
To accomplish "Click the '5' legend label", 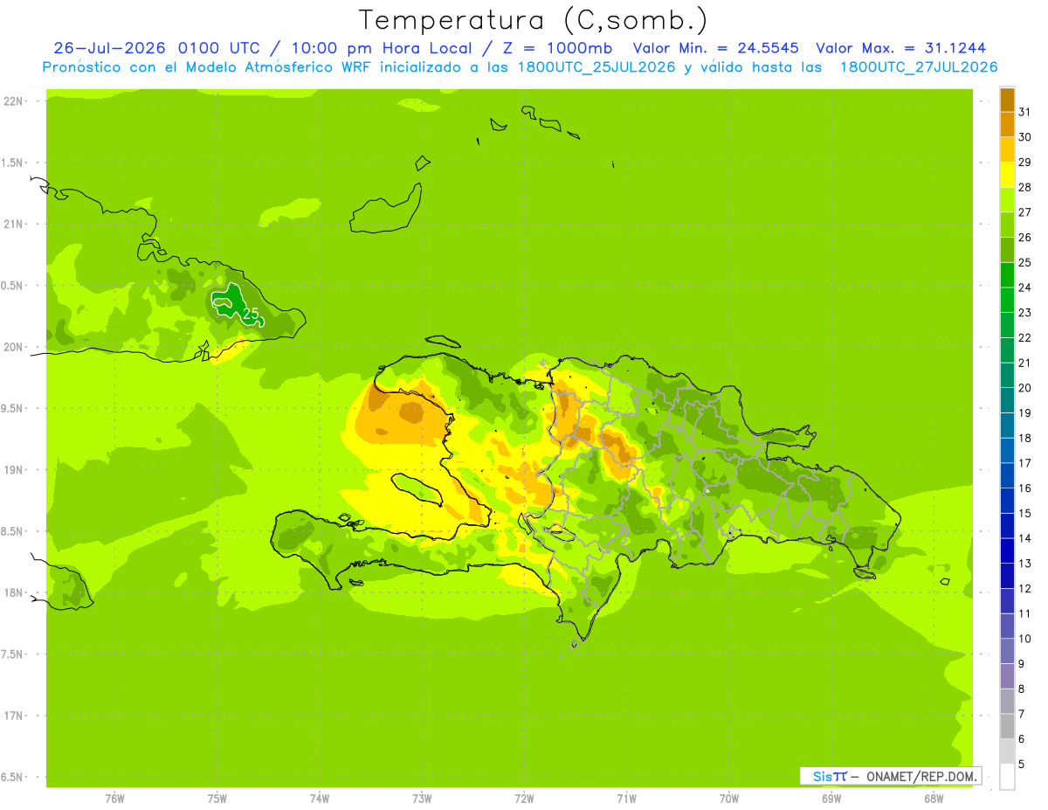I will 1022,764.
